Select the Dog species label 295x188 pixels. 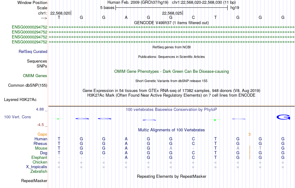click(43, 153)
